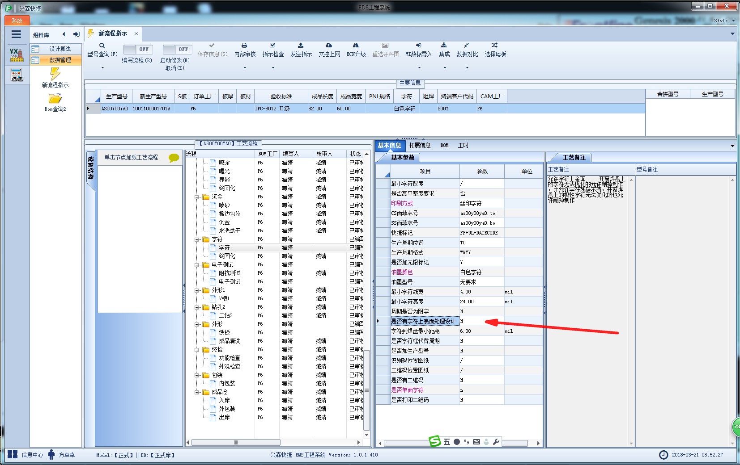Click the 验收标准 column header
Image resolution: width=740 pixels, height=465 pixels.
(281, 96)
